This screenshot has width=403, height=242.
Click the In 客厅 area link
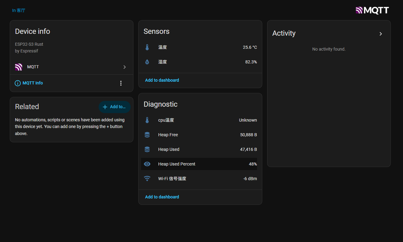[x=19, y=10]
